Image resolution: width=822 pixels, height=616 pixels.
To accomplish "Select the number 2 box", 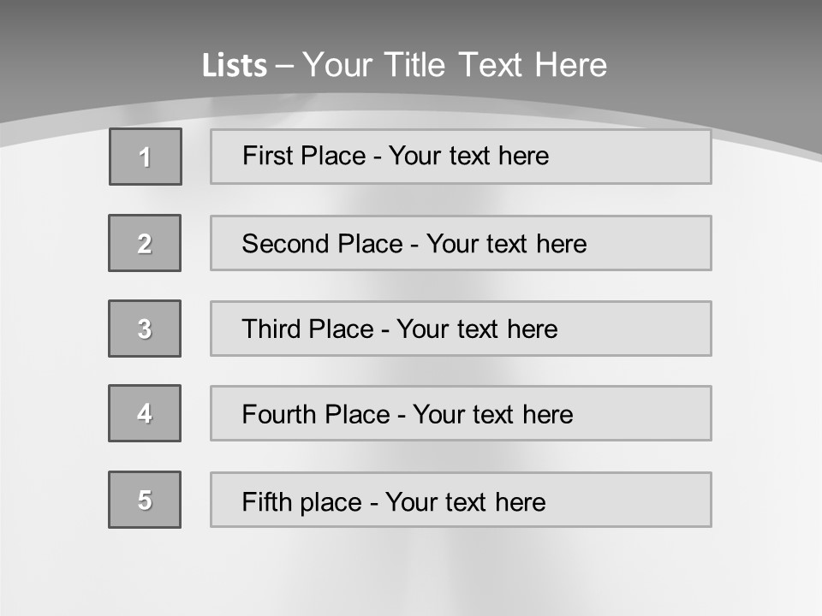I will pos(145,243).
